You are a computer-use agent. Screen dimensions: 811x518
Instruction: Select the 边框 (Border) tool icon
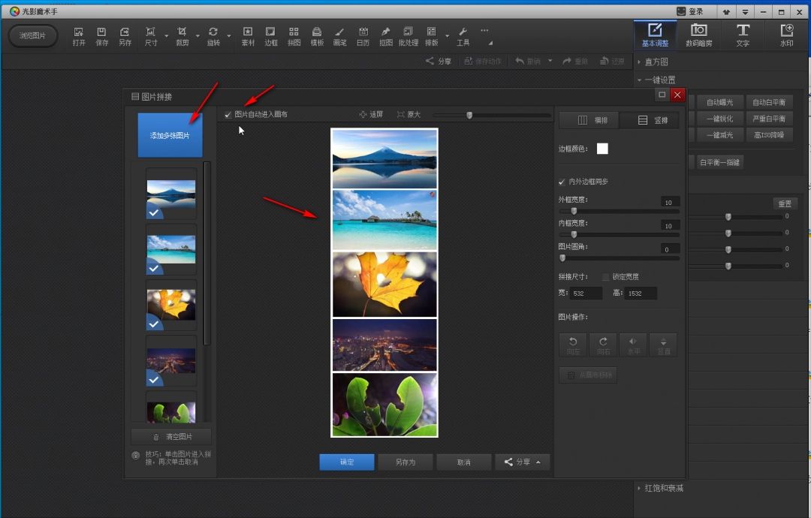270,36
